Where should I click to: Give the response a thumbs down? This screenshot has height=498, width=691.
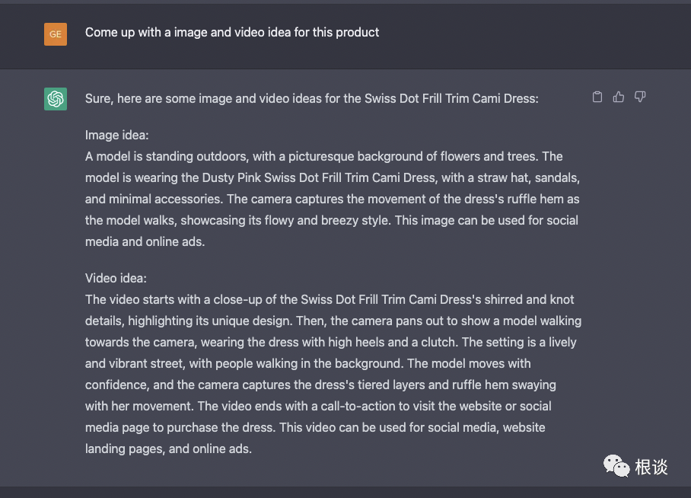point(640,97)
